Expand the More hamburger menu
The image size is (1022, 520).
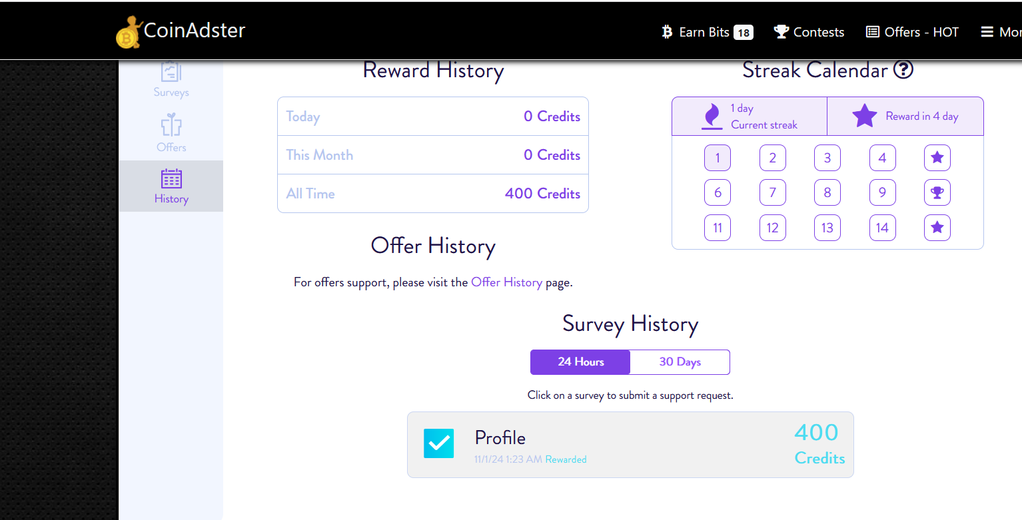click(1001, 32)
